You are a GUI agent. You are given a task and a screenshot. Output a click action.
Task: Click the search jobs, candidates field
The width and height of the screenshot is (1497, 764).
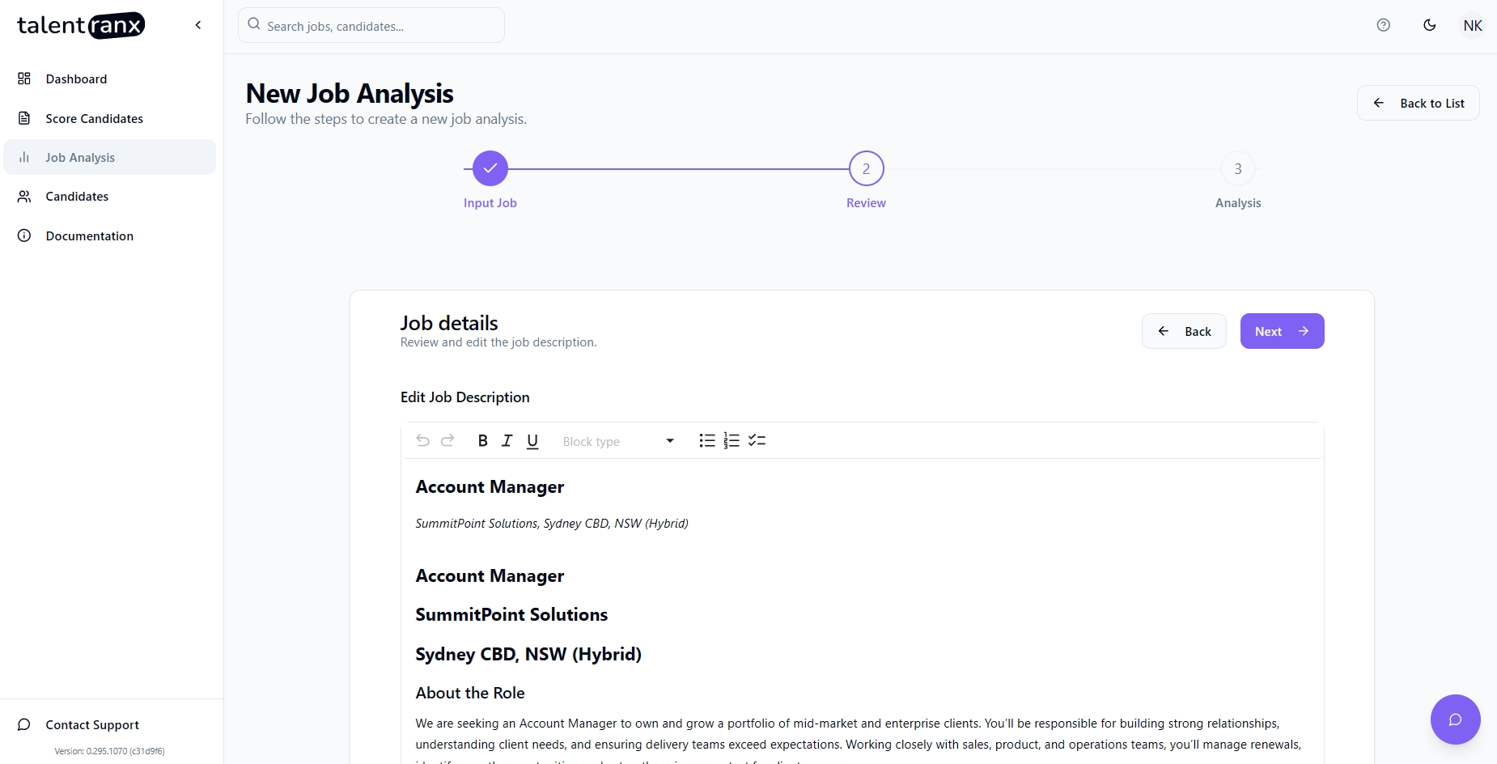pyautogui.click(x=371, y=26)
